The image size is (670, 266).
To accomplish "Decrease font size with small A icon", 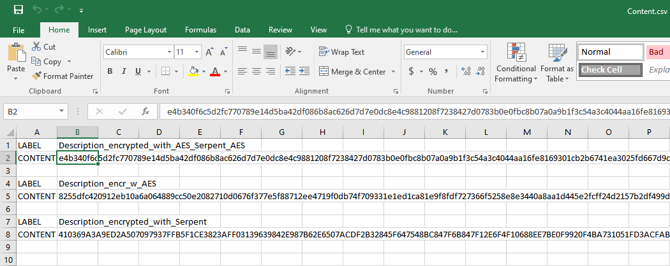I will pyautogui.click(x=223, y=52).
